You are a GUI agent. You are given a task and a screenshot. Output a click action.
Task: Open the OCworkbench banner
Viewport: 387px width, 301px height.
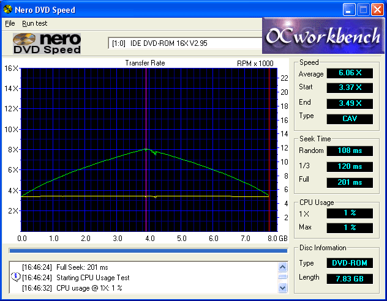pos(323,35)
